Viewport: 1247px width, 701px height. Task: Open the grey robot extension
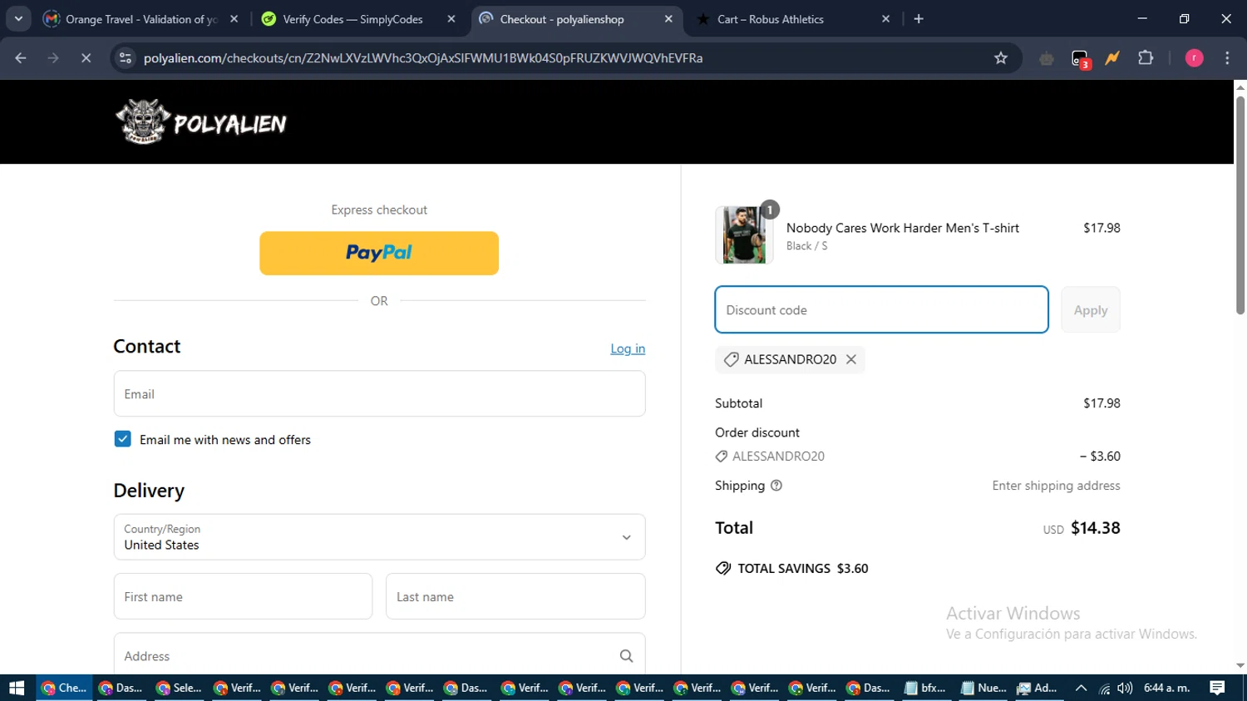click(x=1047, y=58)
